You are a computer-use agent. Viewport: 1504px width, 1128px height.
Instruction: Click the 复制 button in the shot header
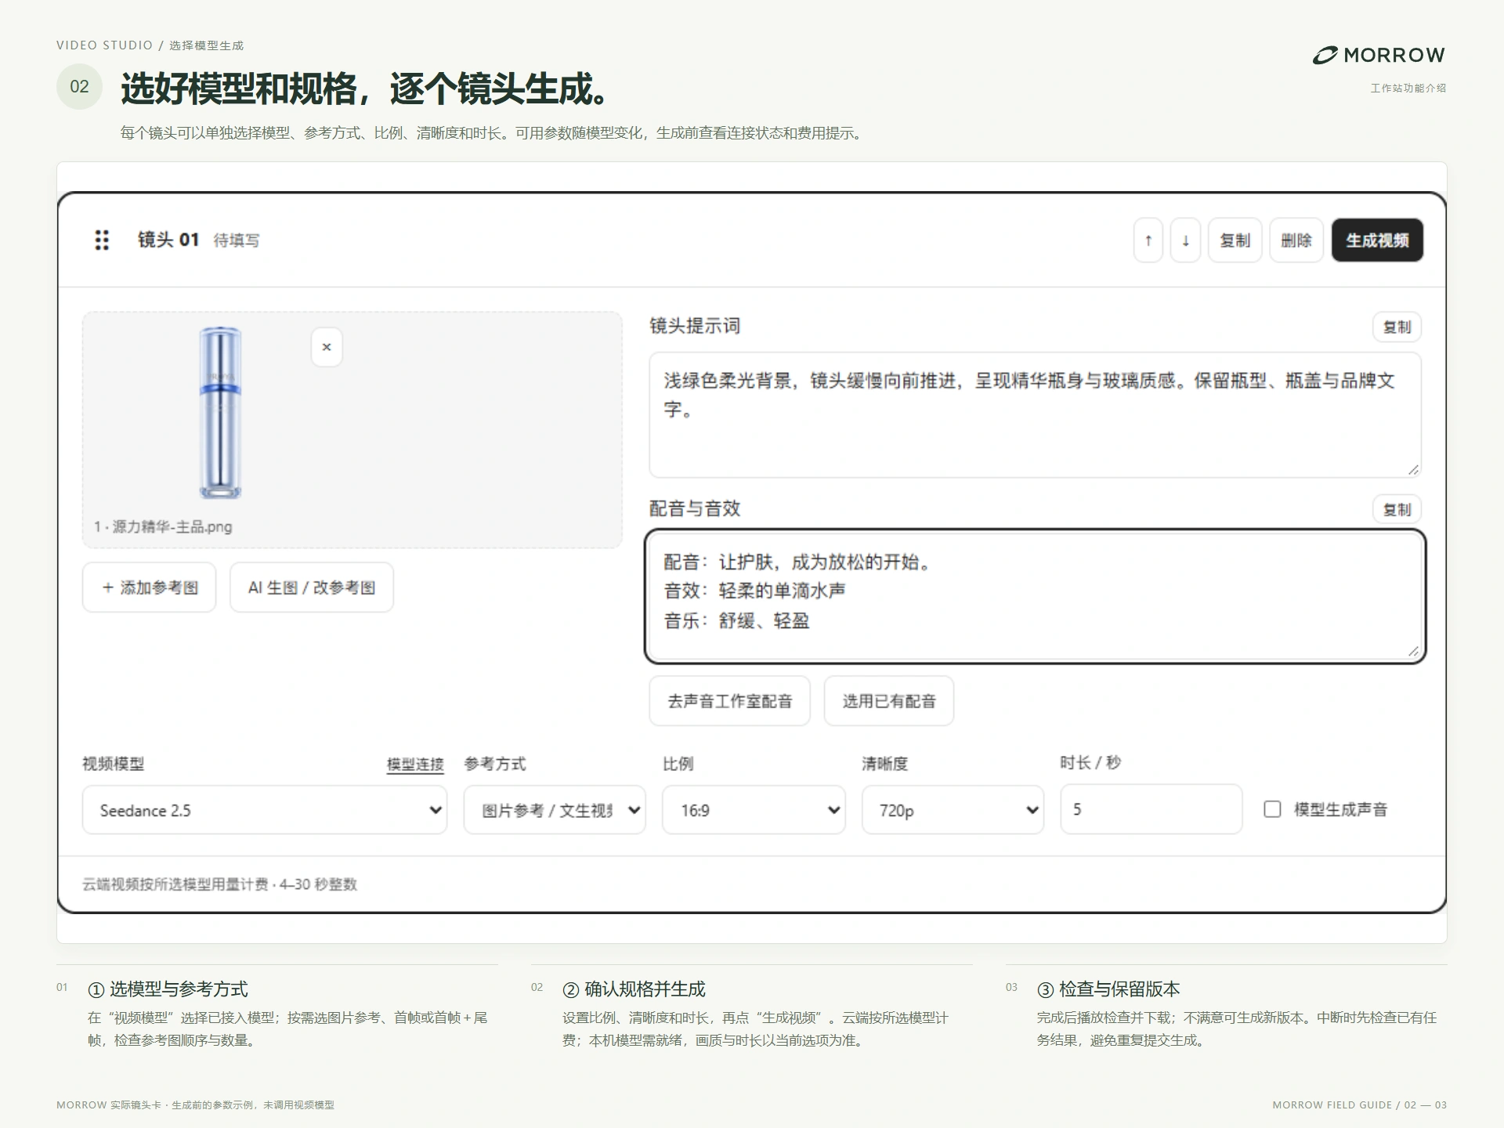1235,240
